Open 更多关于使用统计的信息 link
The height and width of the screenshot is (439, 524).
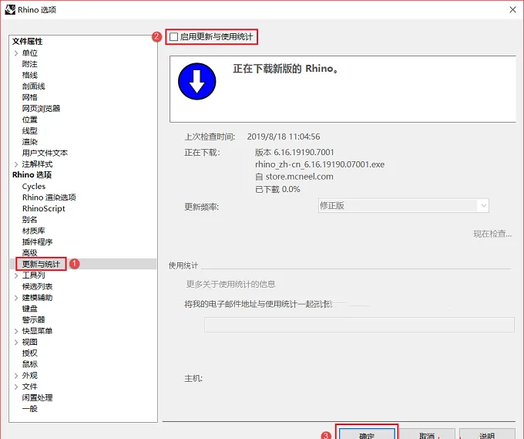point(230,285)
